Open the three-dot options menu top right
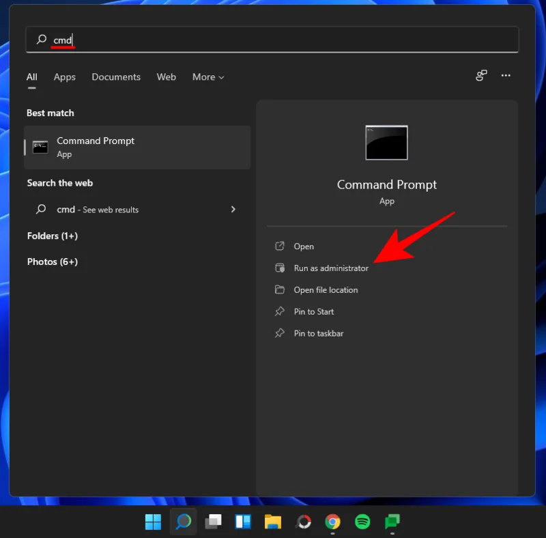 (x=506, y=76)
